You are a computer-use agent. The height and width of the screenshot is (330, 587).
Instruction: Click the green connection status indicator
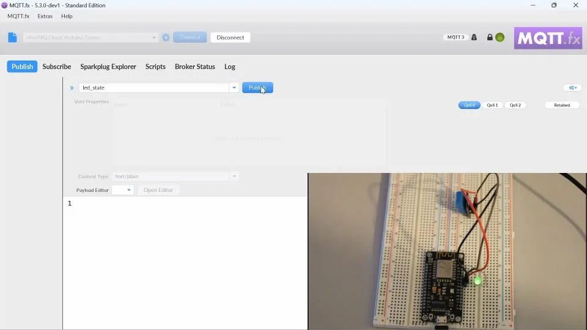pyautogui.click(x=500, y=37)
